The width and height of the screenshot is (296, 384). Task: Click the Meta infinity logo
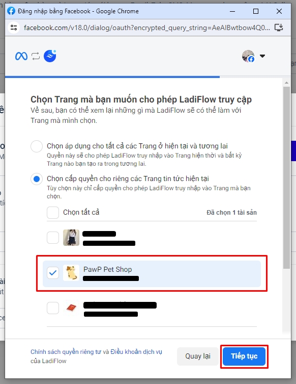21,56
